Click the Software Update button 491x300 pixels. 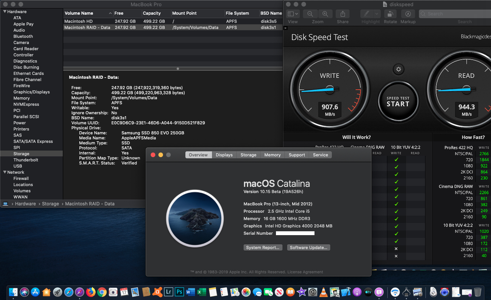[309, 247]
